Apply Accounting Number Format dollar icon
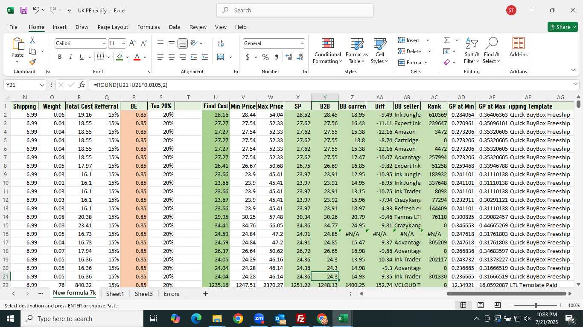 (248, 57)
